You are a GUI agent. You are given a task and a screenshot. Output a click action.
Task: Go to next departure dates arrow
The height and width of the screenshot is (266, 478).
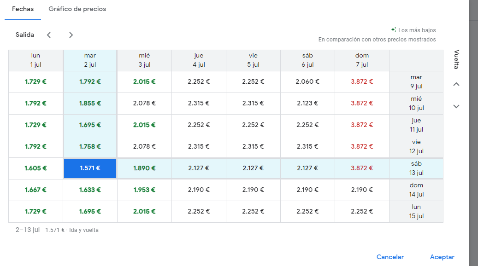coord(71,35)
